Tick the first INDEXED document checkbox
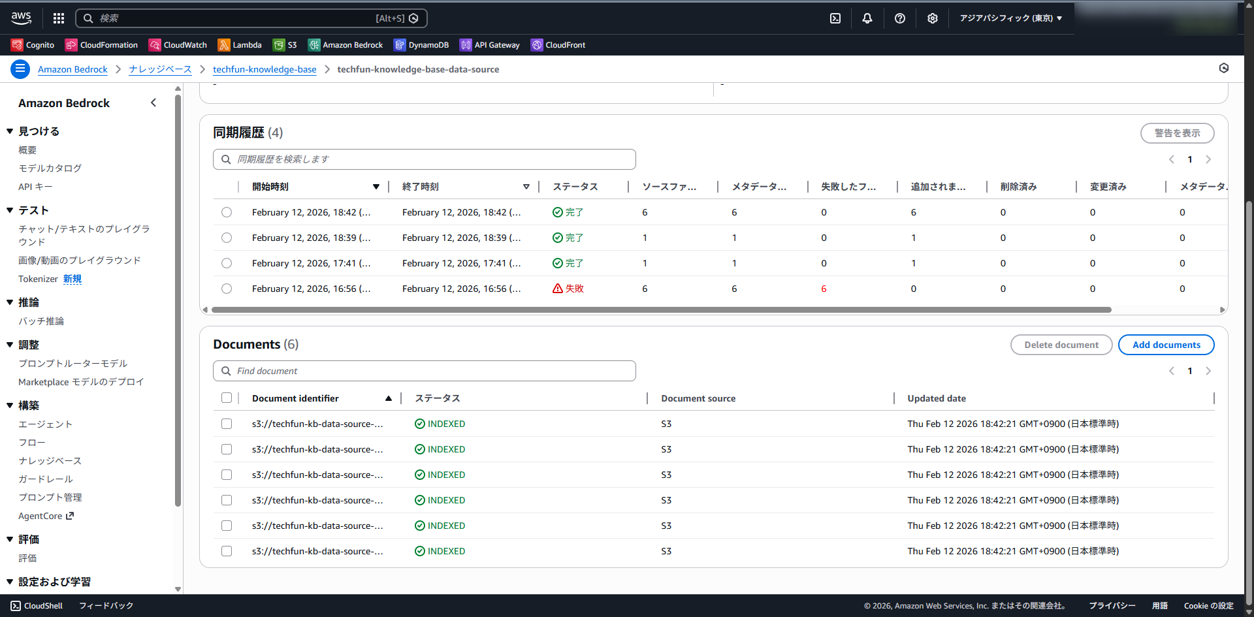Viewport: 1254px width, 617px height. pyautogui.click(x=227, y=424)
